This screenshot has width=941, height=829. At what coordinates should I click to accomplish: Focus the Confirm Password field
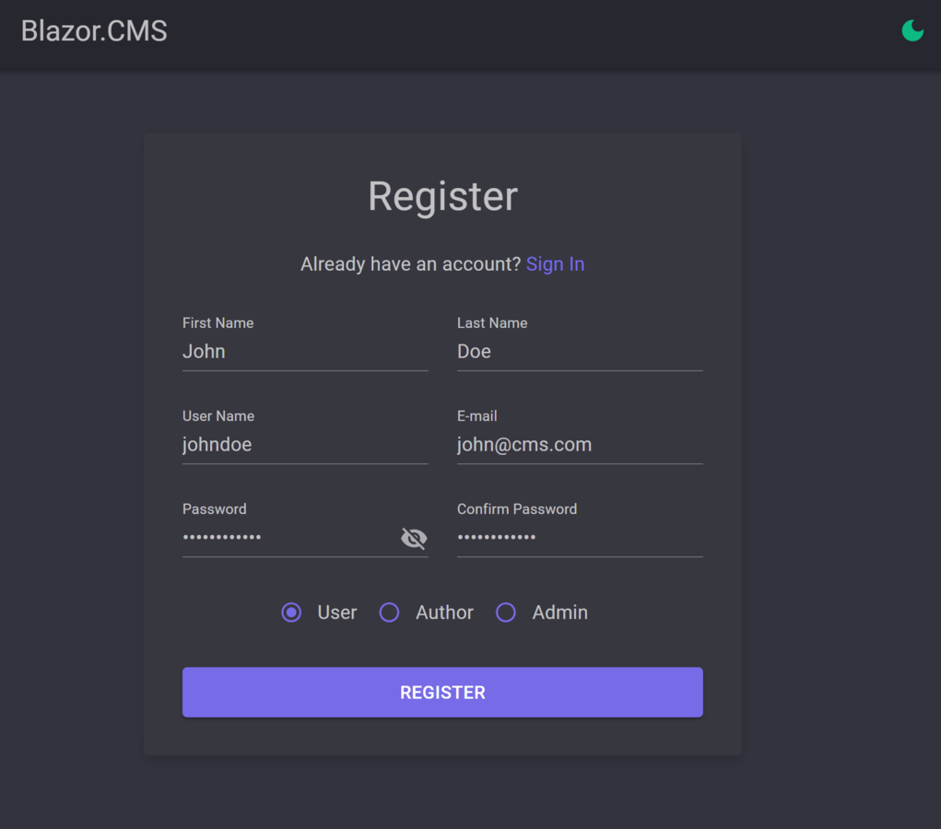click(579, 538)
